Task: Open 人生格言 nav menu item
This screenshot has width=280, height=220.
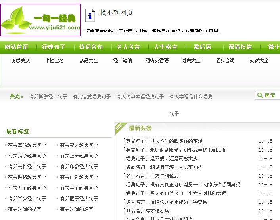Action: [x=165, y=47]
